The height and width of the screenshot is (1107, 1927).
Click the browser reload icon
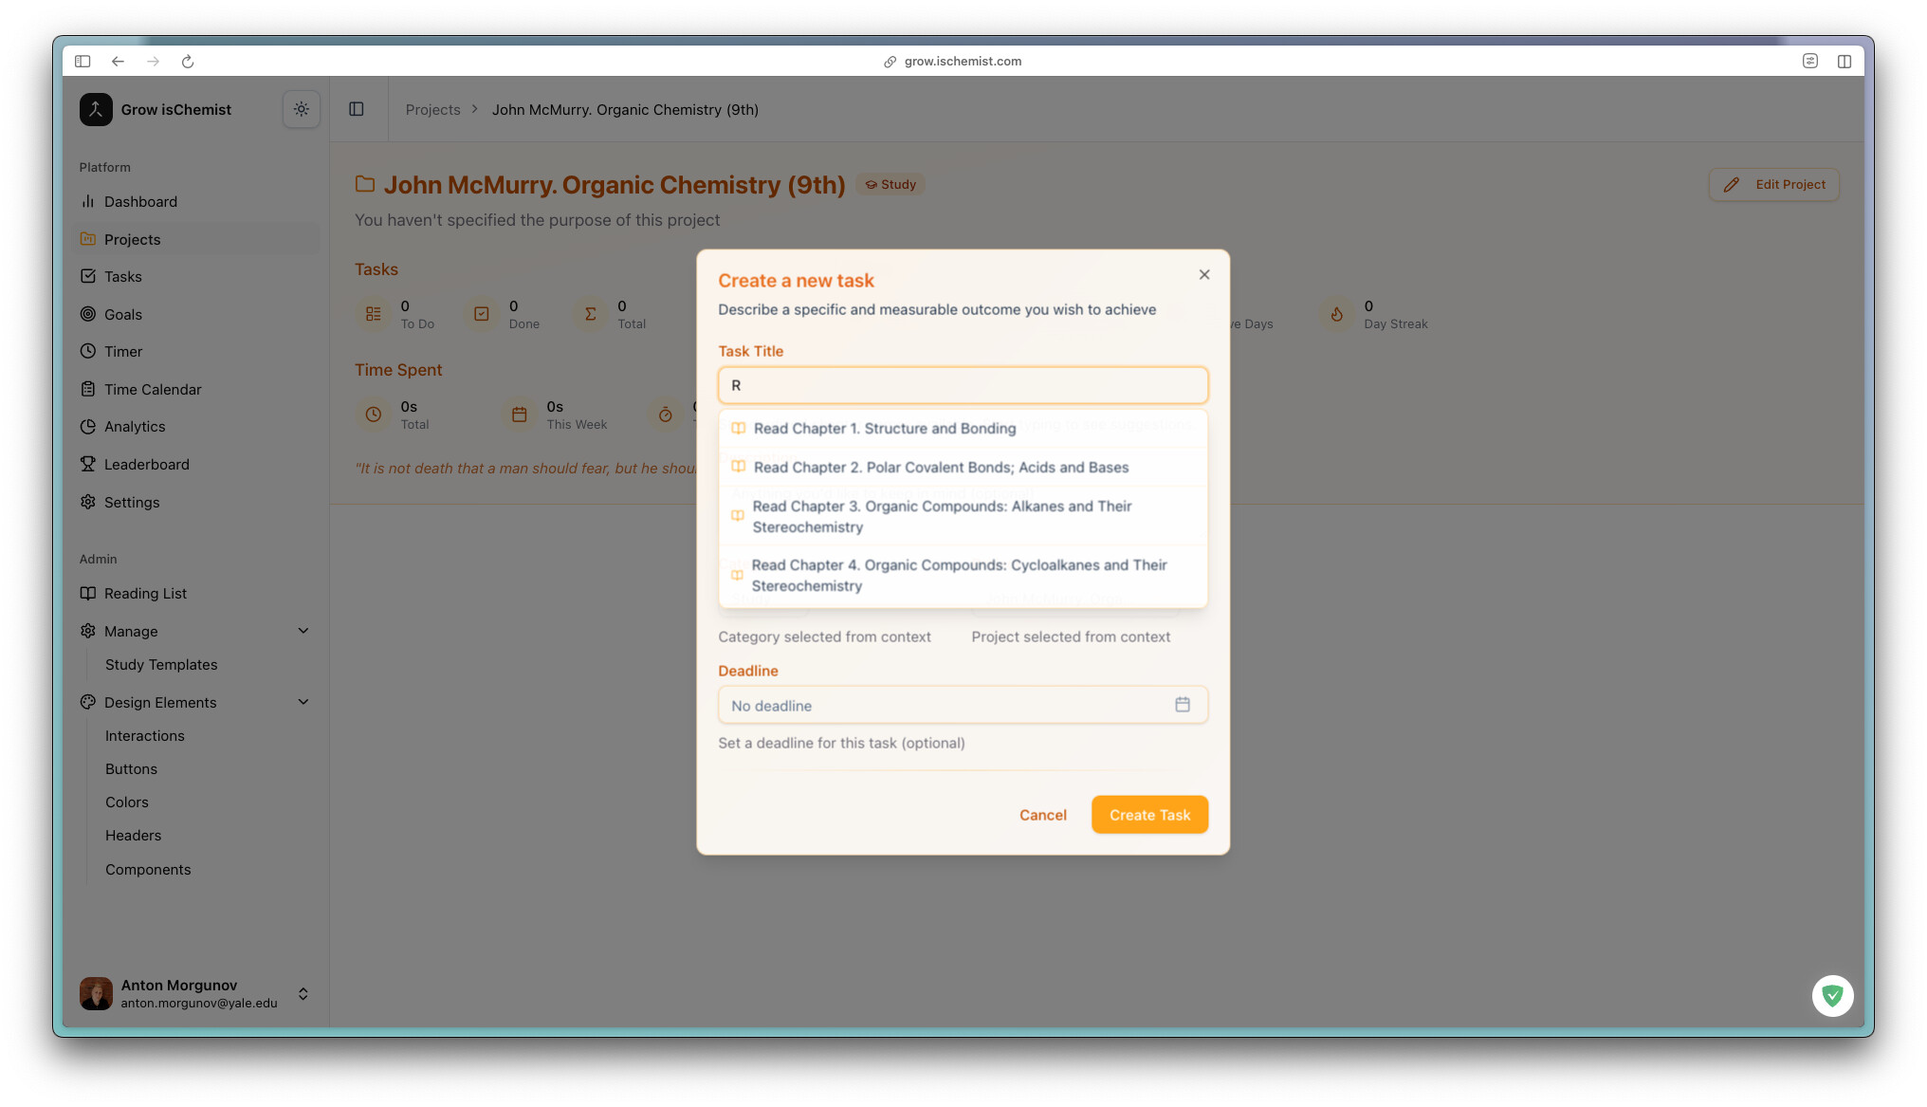[x=188, y=62]
